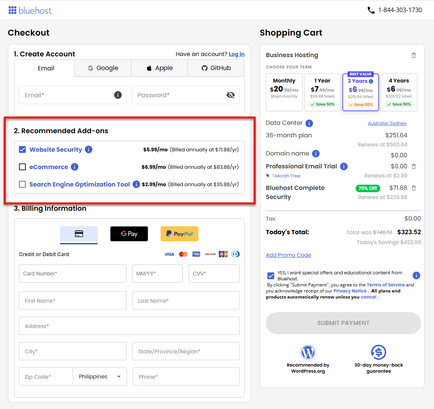Select credit card payment method icon
Screen dimensions: 434x409
pos(79,234)
